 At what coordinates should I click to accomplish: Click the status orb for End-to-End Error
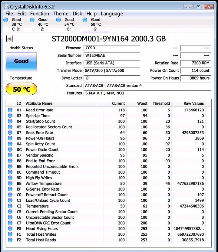[10, 161]
